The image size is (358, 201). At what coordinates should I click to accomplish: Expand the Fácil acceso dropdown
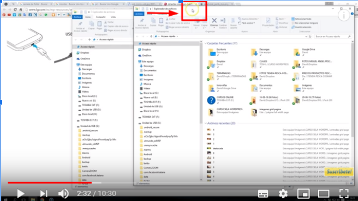click(x=247, y=23)
